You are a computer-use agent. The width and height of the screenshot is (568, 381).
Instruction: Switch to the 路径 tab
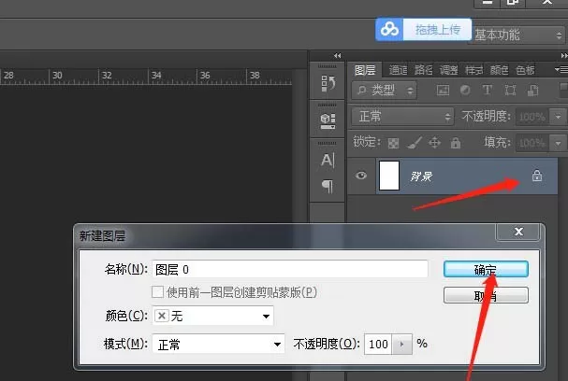[424, 70]
